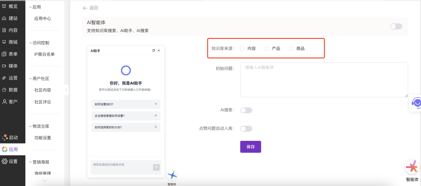Screen dimensions: 421x186
Task: Open the 表单 forms section
Action: click(x=10, y=54)
